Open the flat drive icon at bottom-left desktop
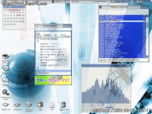The image size is (152, 114). click(6, 105)
